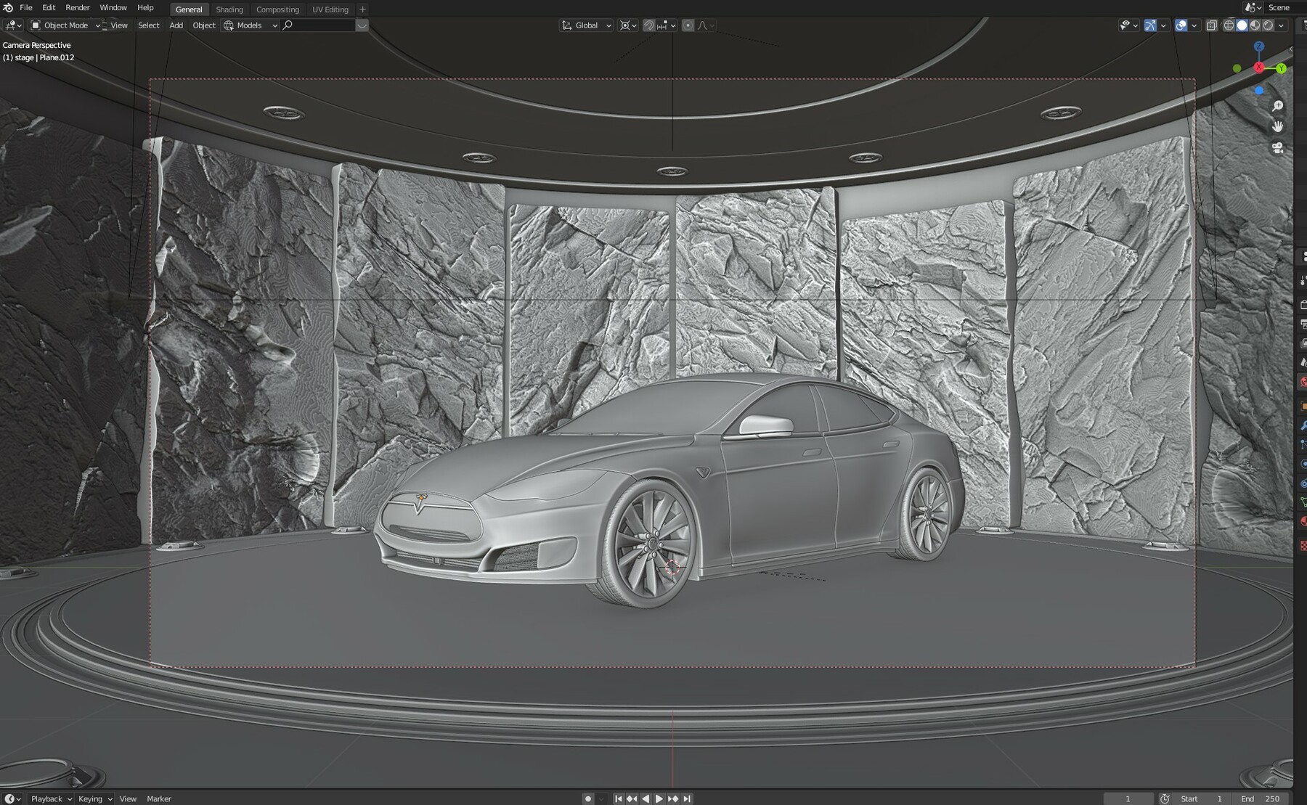This screenshot has width=1307, height=805.
Task: Select the zoom magnifier icon in the viewport
Action: coord(1279,105)
